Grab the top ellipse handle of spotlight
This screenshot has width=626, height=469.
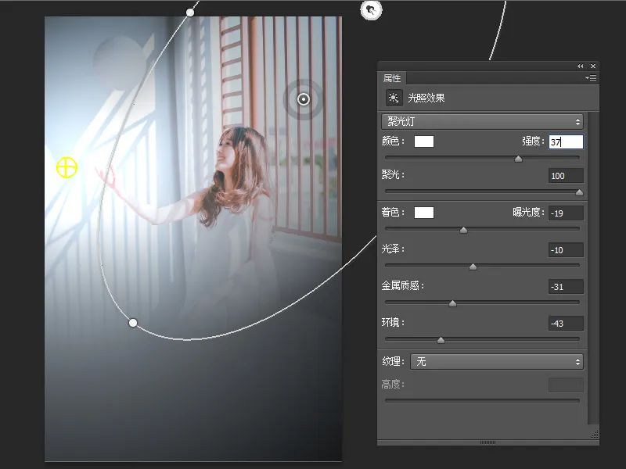coord(190,13)
